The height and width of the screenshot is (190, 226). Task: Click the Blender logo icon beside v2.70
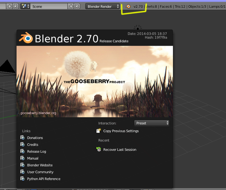coord(128,7)
